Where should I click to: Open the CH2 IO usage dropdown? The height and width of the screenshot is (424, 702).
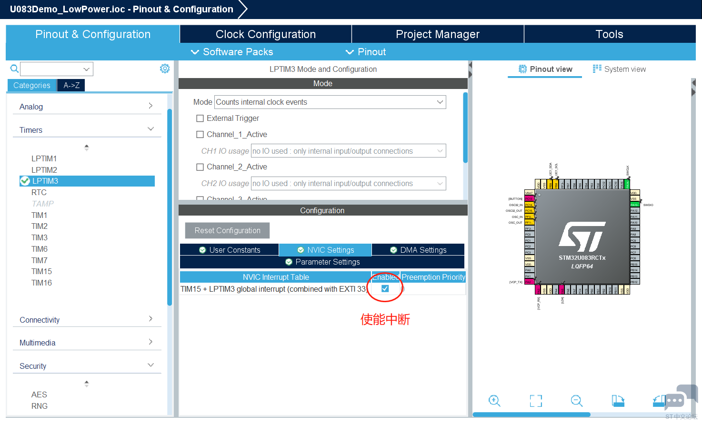coord(349,183)
